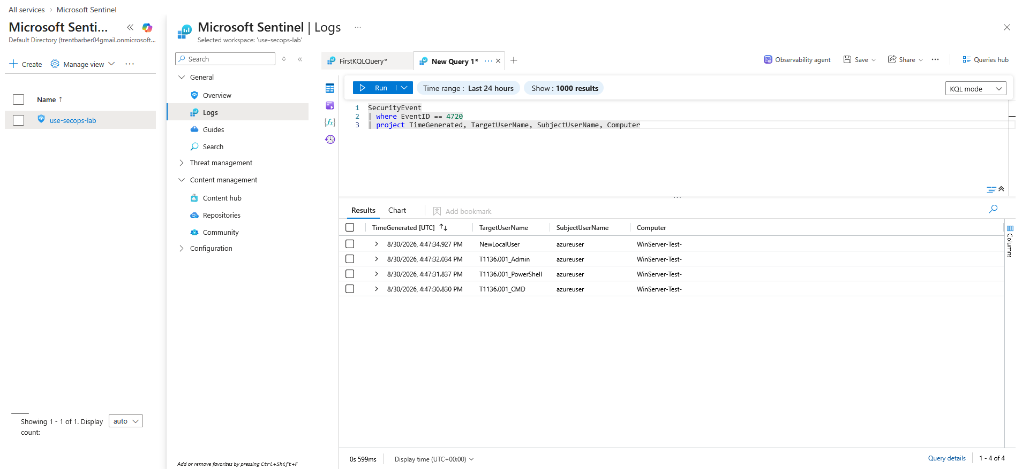The width and height of the screenshot is (1022, 469).
Task: Open ellipsis menu next to Manage view
Action: coord(130,64)
